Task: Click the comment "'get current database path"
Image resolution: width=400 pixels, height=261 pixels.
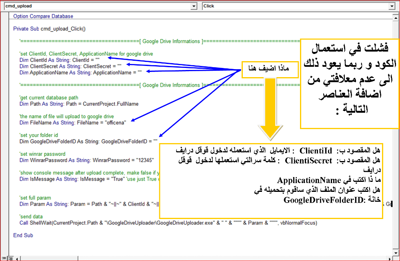Action: point(49,98)
